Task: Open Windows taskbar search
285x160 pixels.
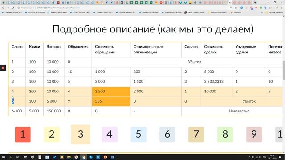Action: point(11,157)
